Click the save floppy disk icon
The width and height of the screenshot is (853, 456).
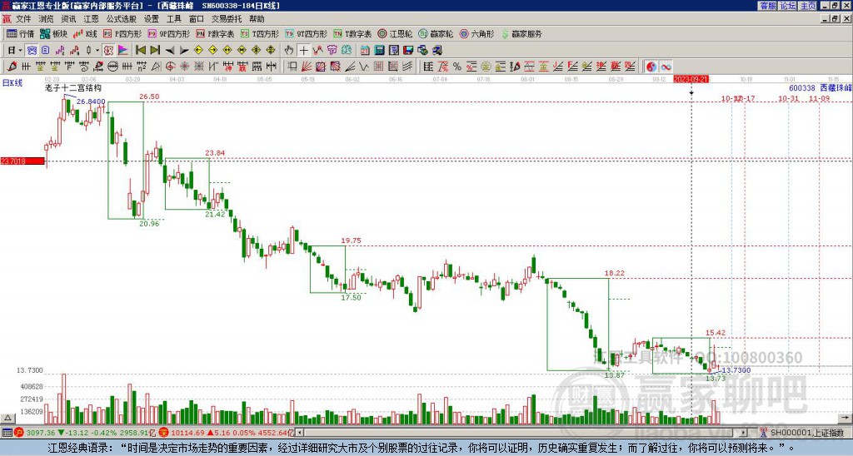click(x=408, y=51)
